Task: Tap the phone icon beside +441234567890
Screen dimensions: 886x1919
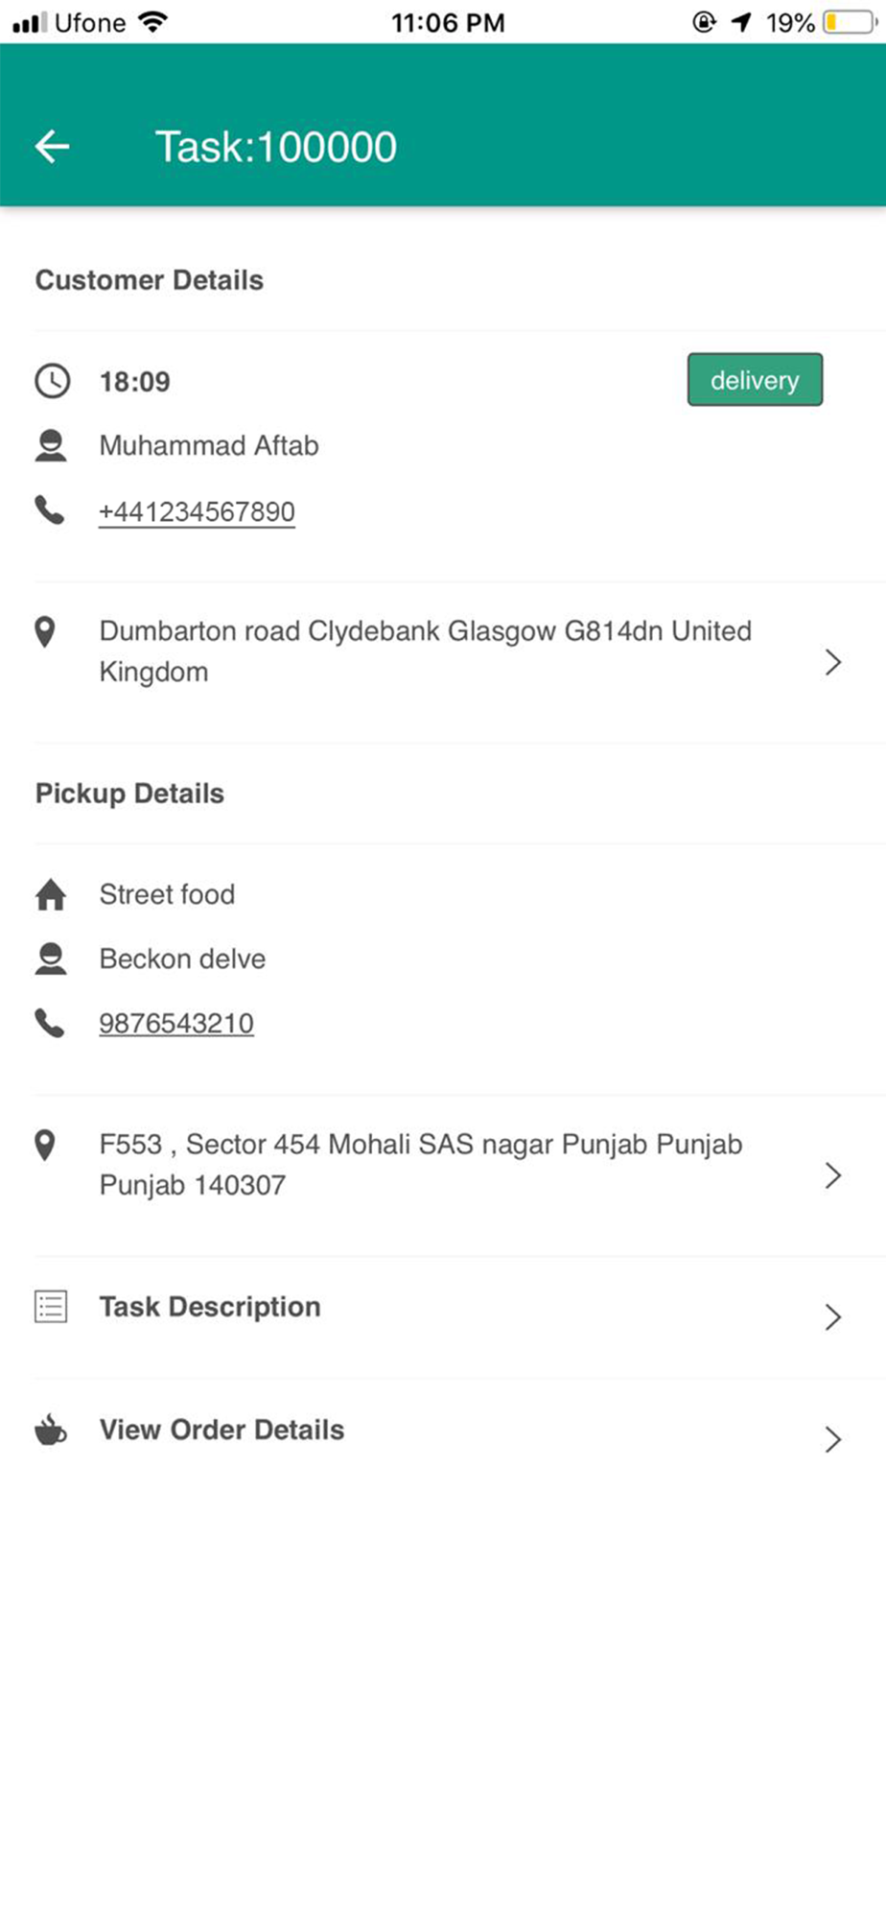Action: 50,510
